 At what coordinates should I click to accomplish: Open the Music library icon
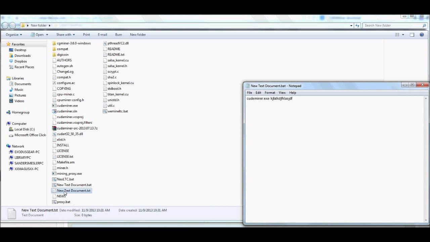(11, 90)
